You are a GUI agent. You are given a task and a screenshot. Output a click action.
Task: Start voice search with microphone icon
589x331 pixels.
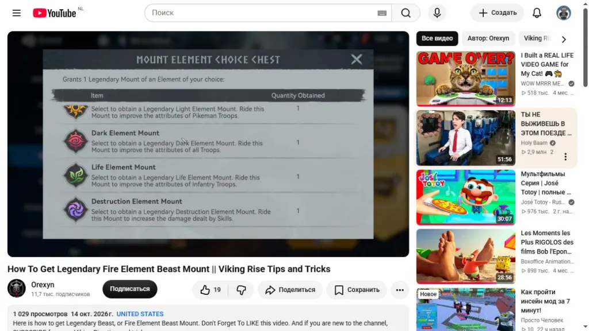(x=437, y=13)
